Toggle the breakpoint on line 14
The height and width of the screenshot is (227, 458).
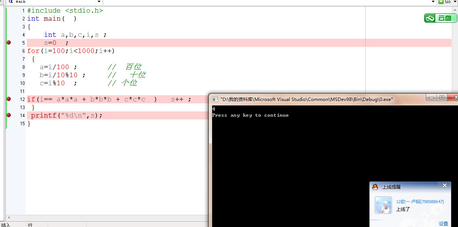point(8,115)
